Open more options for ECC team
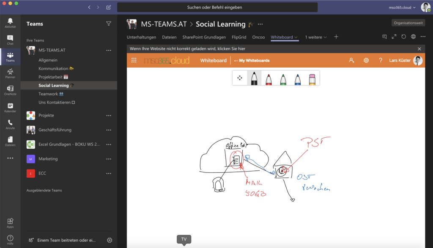The height and width of the screenshot is (248, 433). 109,174
